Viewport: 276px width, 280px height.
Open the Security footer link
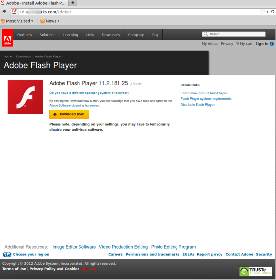(x=264, y=254)
